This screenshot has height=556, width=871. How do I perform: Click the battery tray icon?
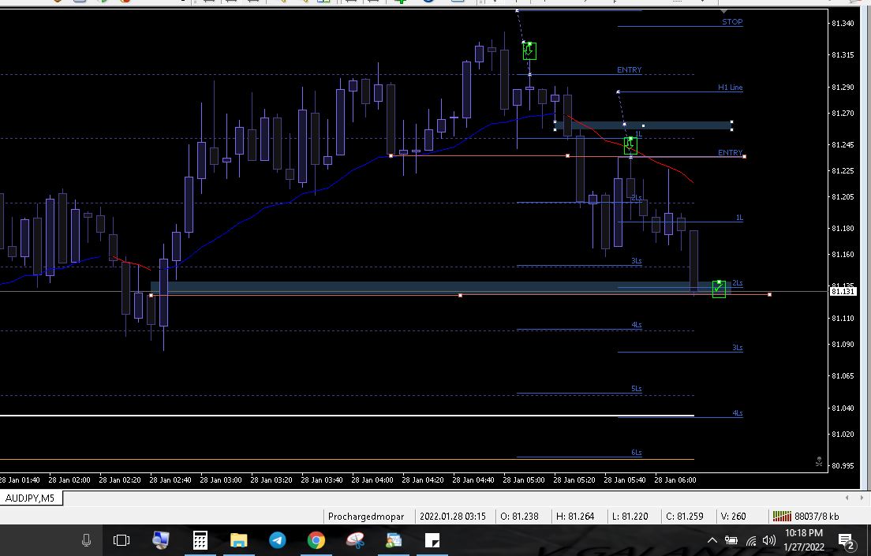[x=731, y=540]
